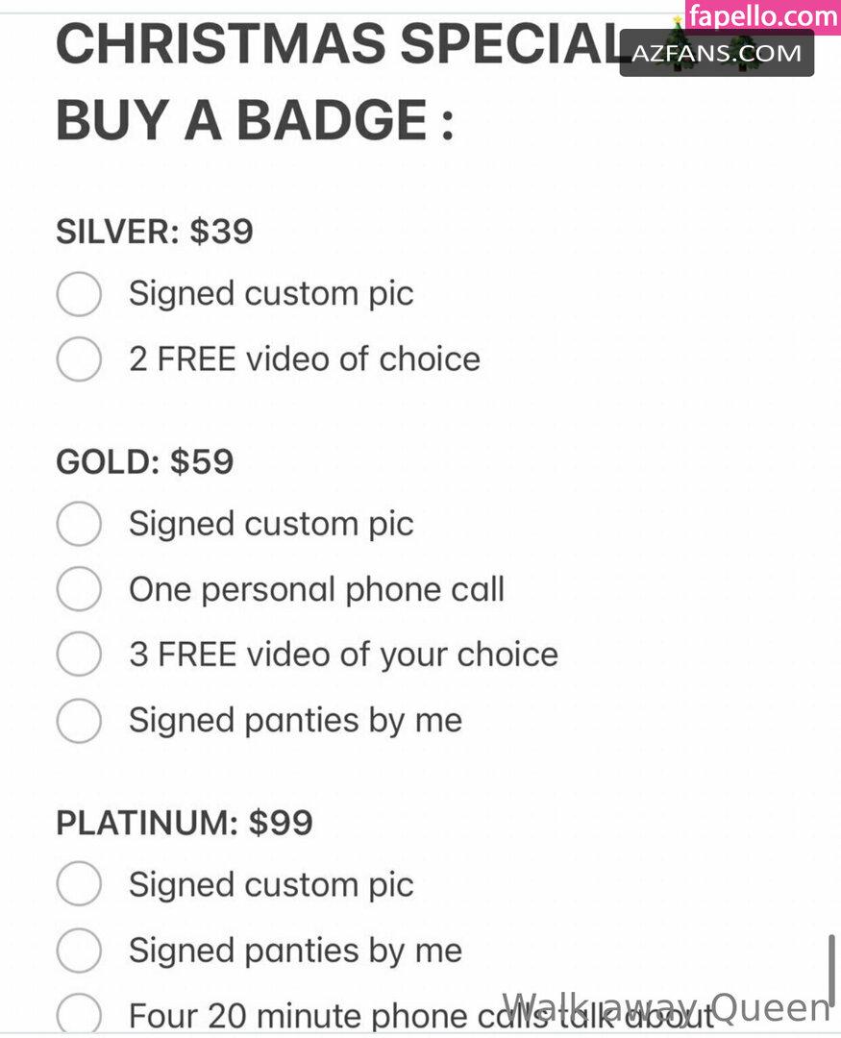Click the vertical scrollbar handle
841x1038 pixels.
click(x=831, y=962)
